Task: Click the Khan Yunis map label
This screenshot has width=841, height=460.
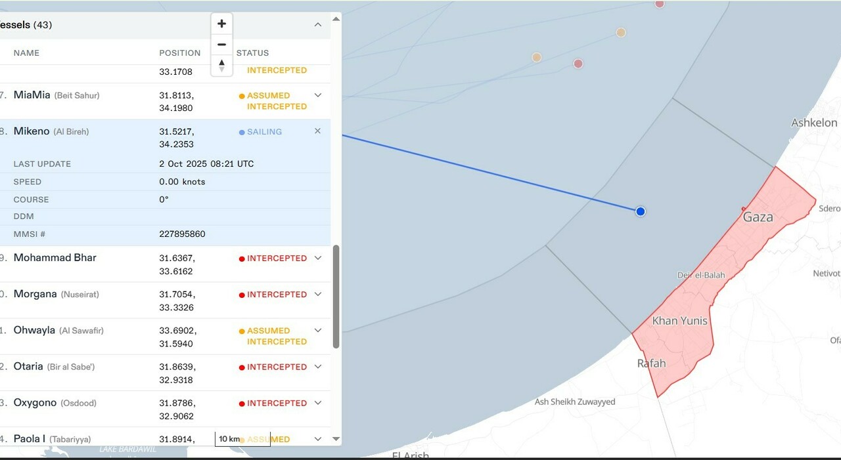Action: 679,321
